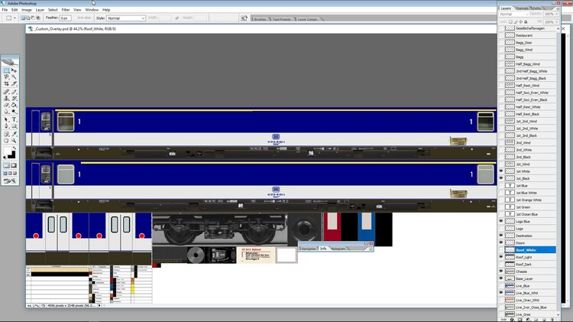Hide the Roof_Light layer
This screenshot has width=573, height=322.
[501, 257]
